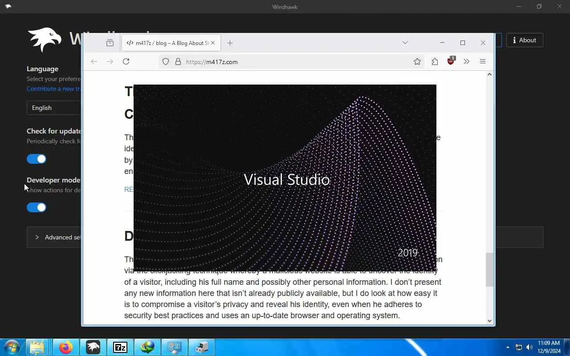Open 7-Zip from the taskbar
570x356 pixels.
point(120,347)
